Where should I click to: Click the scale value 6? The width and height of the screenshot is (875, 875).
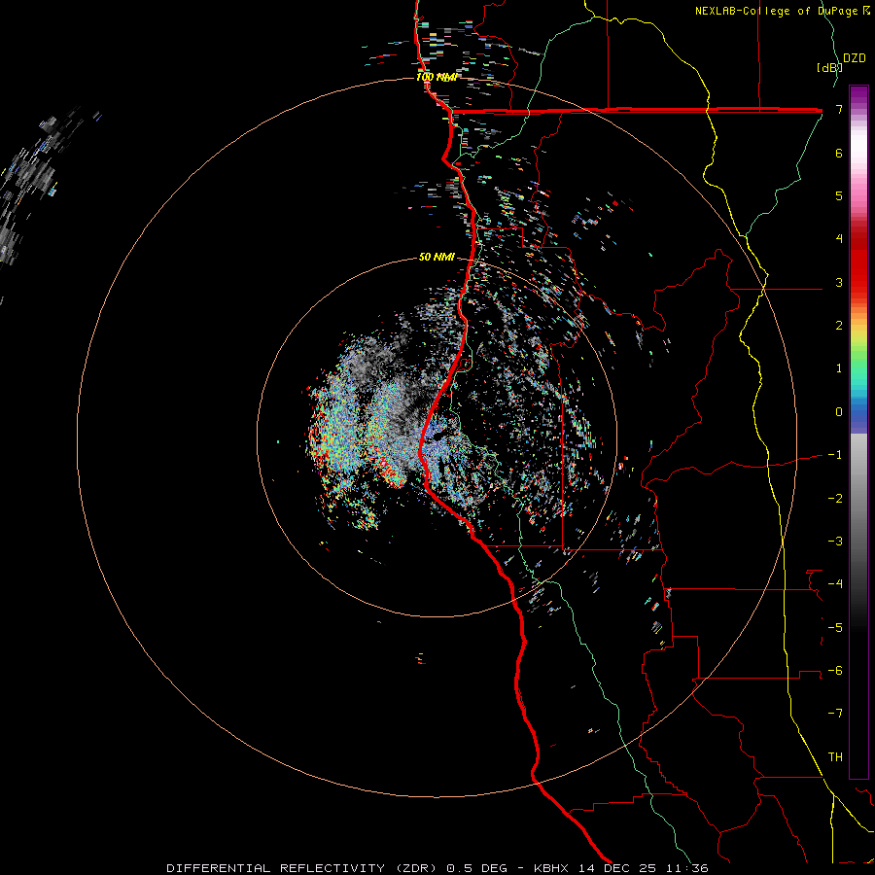pyautogui.click(x=839, y=153)
